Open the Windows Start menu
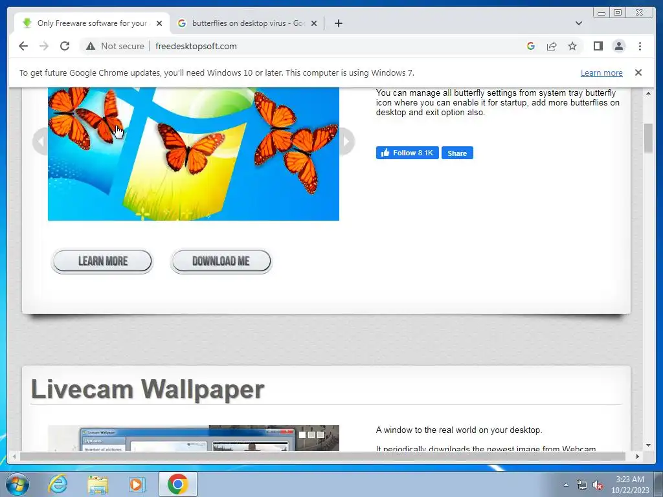The width and height of the screenshot is (663, 497). [17, 484]
